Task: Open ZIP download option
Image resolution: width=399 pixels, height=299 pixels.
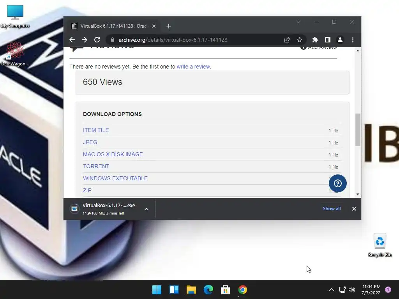Action: (x=87, y=190)
